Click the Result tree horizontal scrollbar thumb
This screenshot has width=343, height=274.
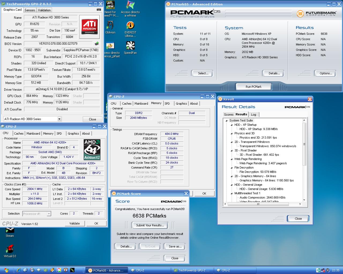tap(258, 204)
